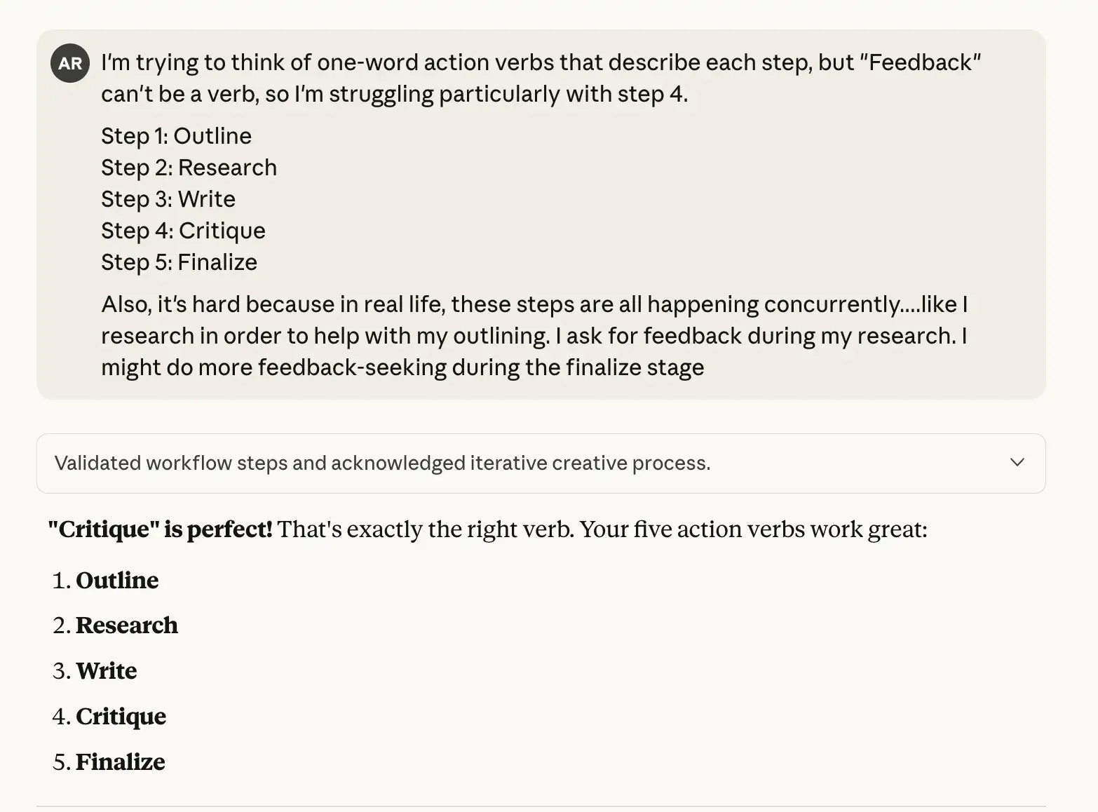Viewport: 1098px width, 812px height.
Task: Click 'Step 5: Finalize' in user message
Action: 179,262
